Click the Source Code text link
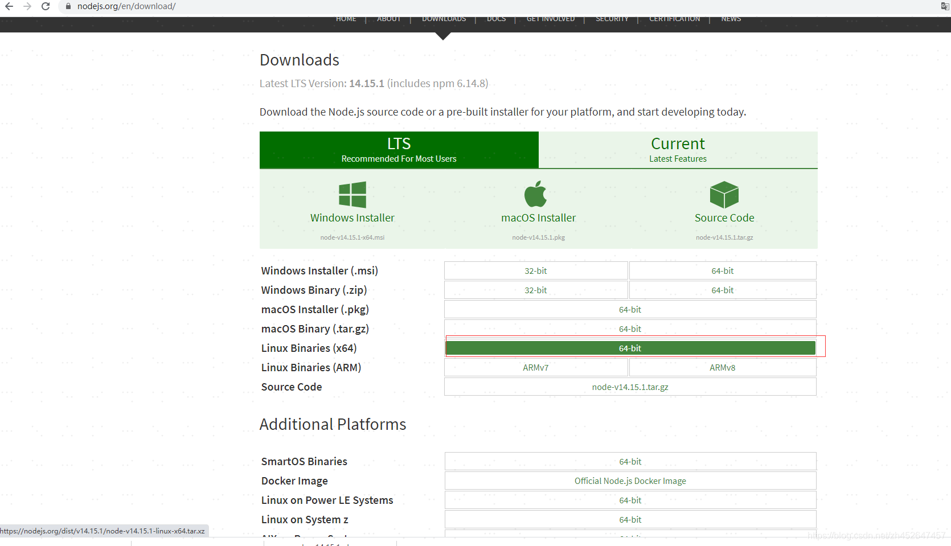The image size is (951, 546). pyautogui.click(x=724, y=217)
